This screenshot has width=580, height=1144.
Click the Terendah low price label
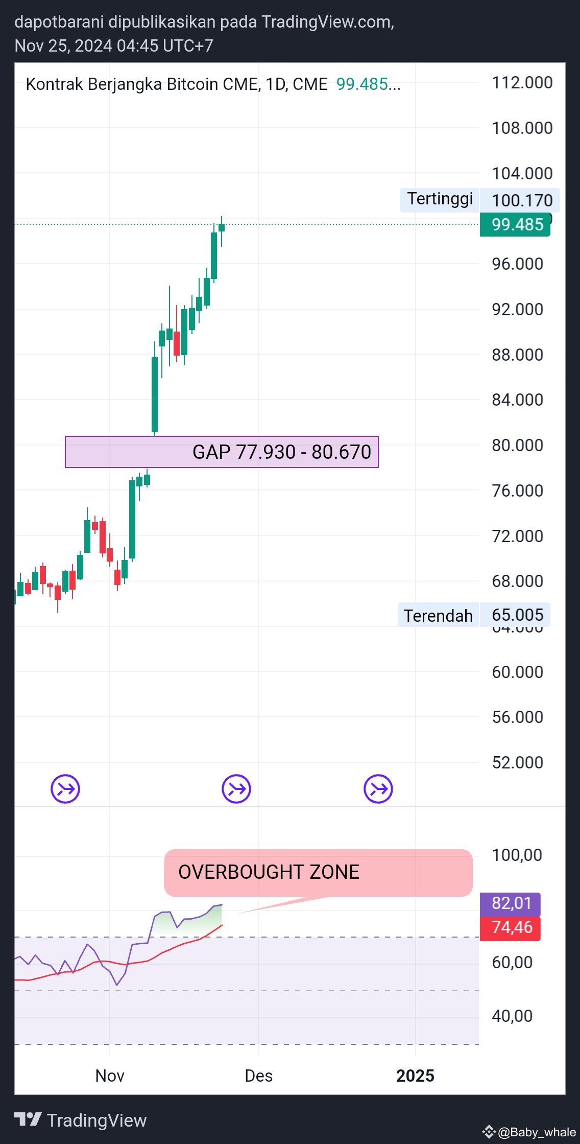pos(438,615)
